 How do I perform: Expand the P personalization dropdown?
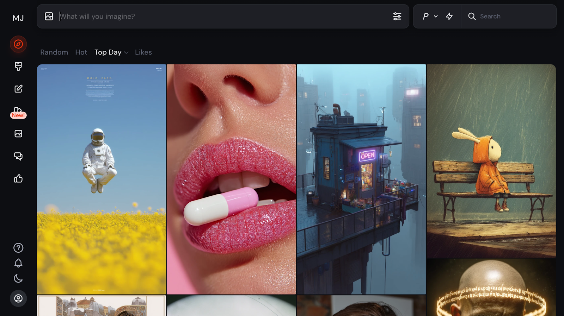tap(430, 16)
